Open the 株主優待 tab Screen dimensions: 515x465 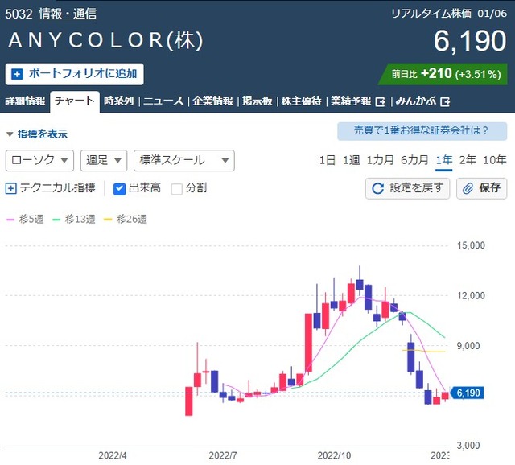tap(302, 101)
